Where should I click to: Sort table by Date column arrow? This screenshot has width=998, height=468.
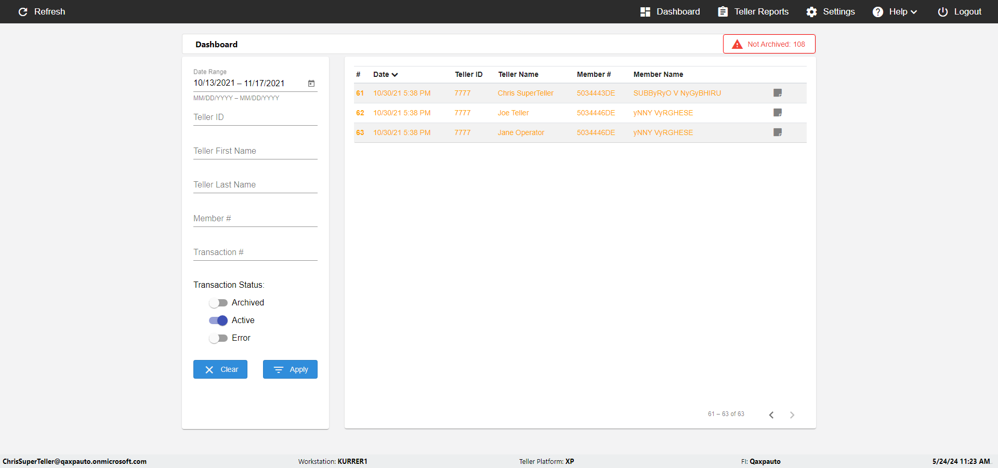[395, 75]
